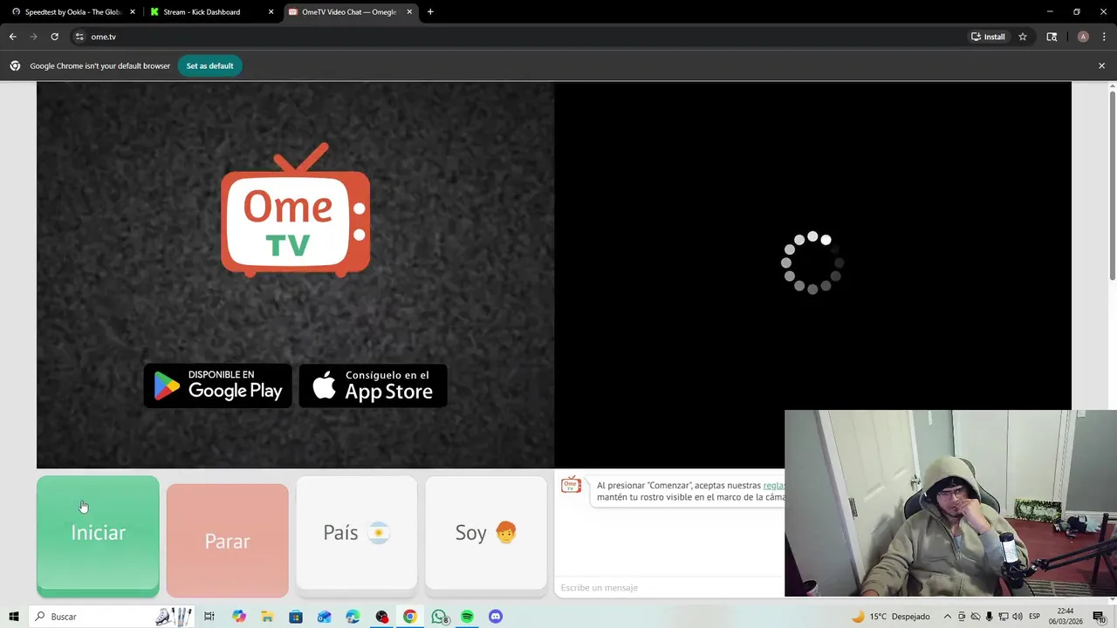Open Discord from the taskbar
The width and height of the screenshot is (1117, 628).
point(496,617)
